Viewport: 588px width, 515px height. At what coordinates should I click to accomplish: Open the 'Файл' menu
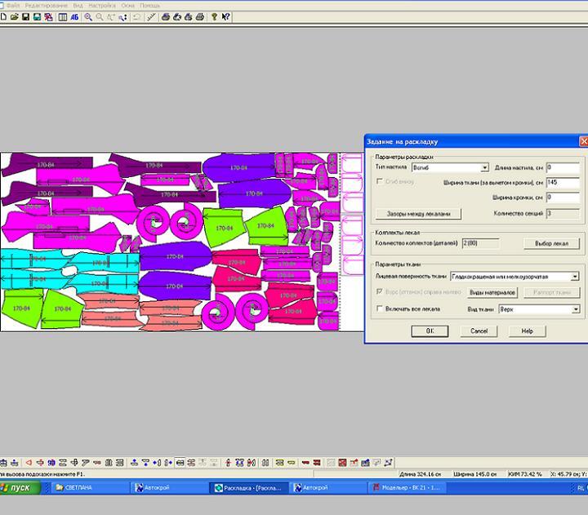13,5
